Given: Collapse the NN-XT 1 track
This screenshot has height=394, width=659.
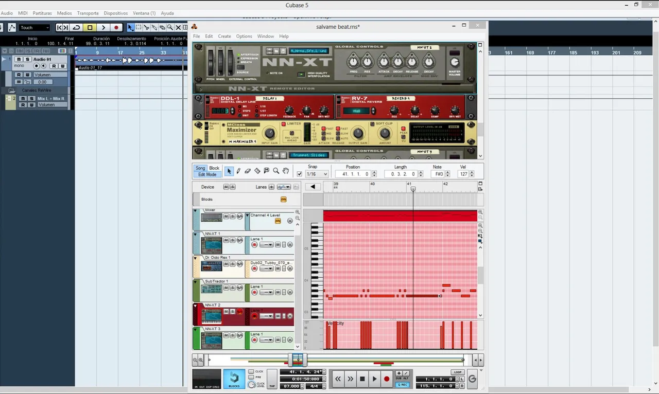Looking at the screenshot, I should click(x=196, y=234).
